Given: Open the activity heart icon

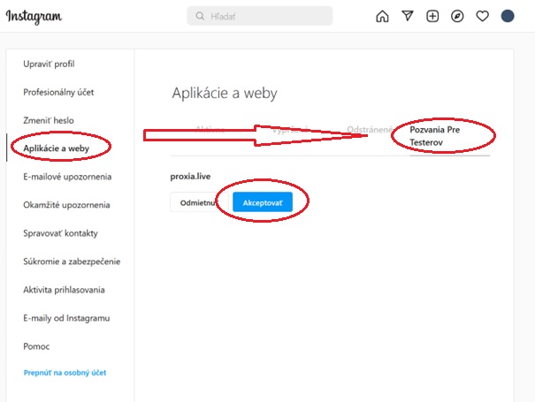Looking at the screenshot, I should pyautogui.click(x=482, y=16).
